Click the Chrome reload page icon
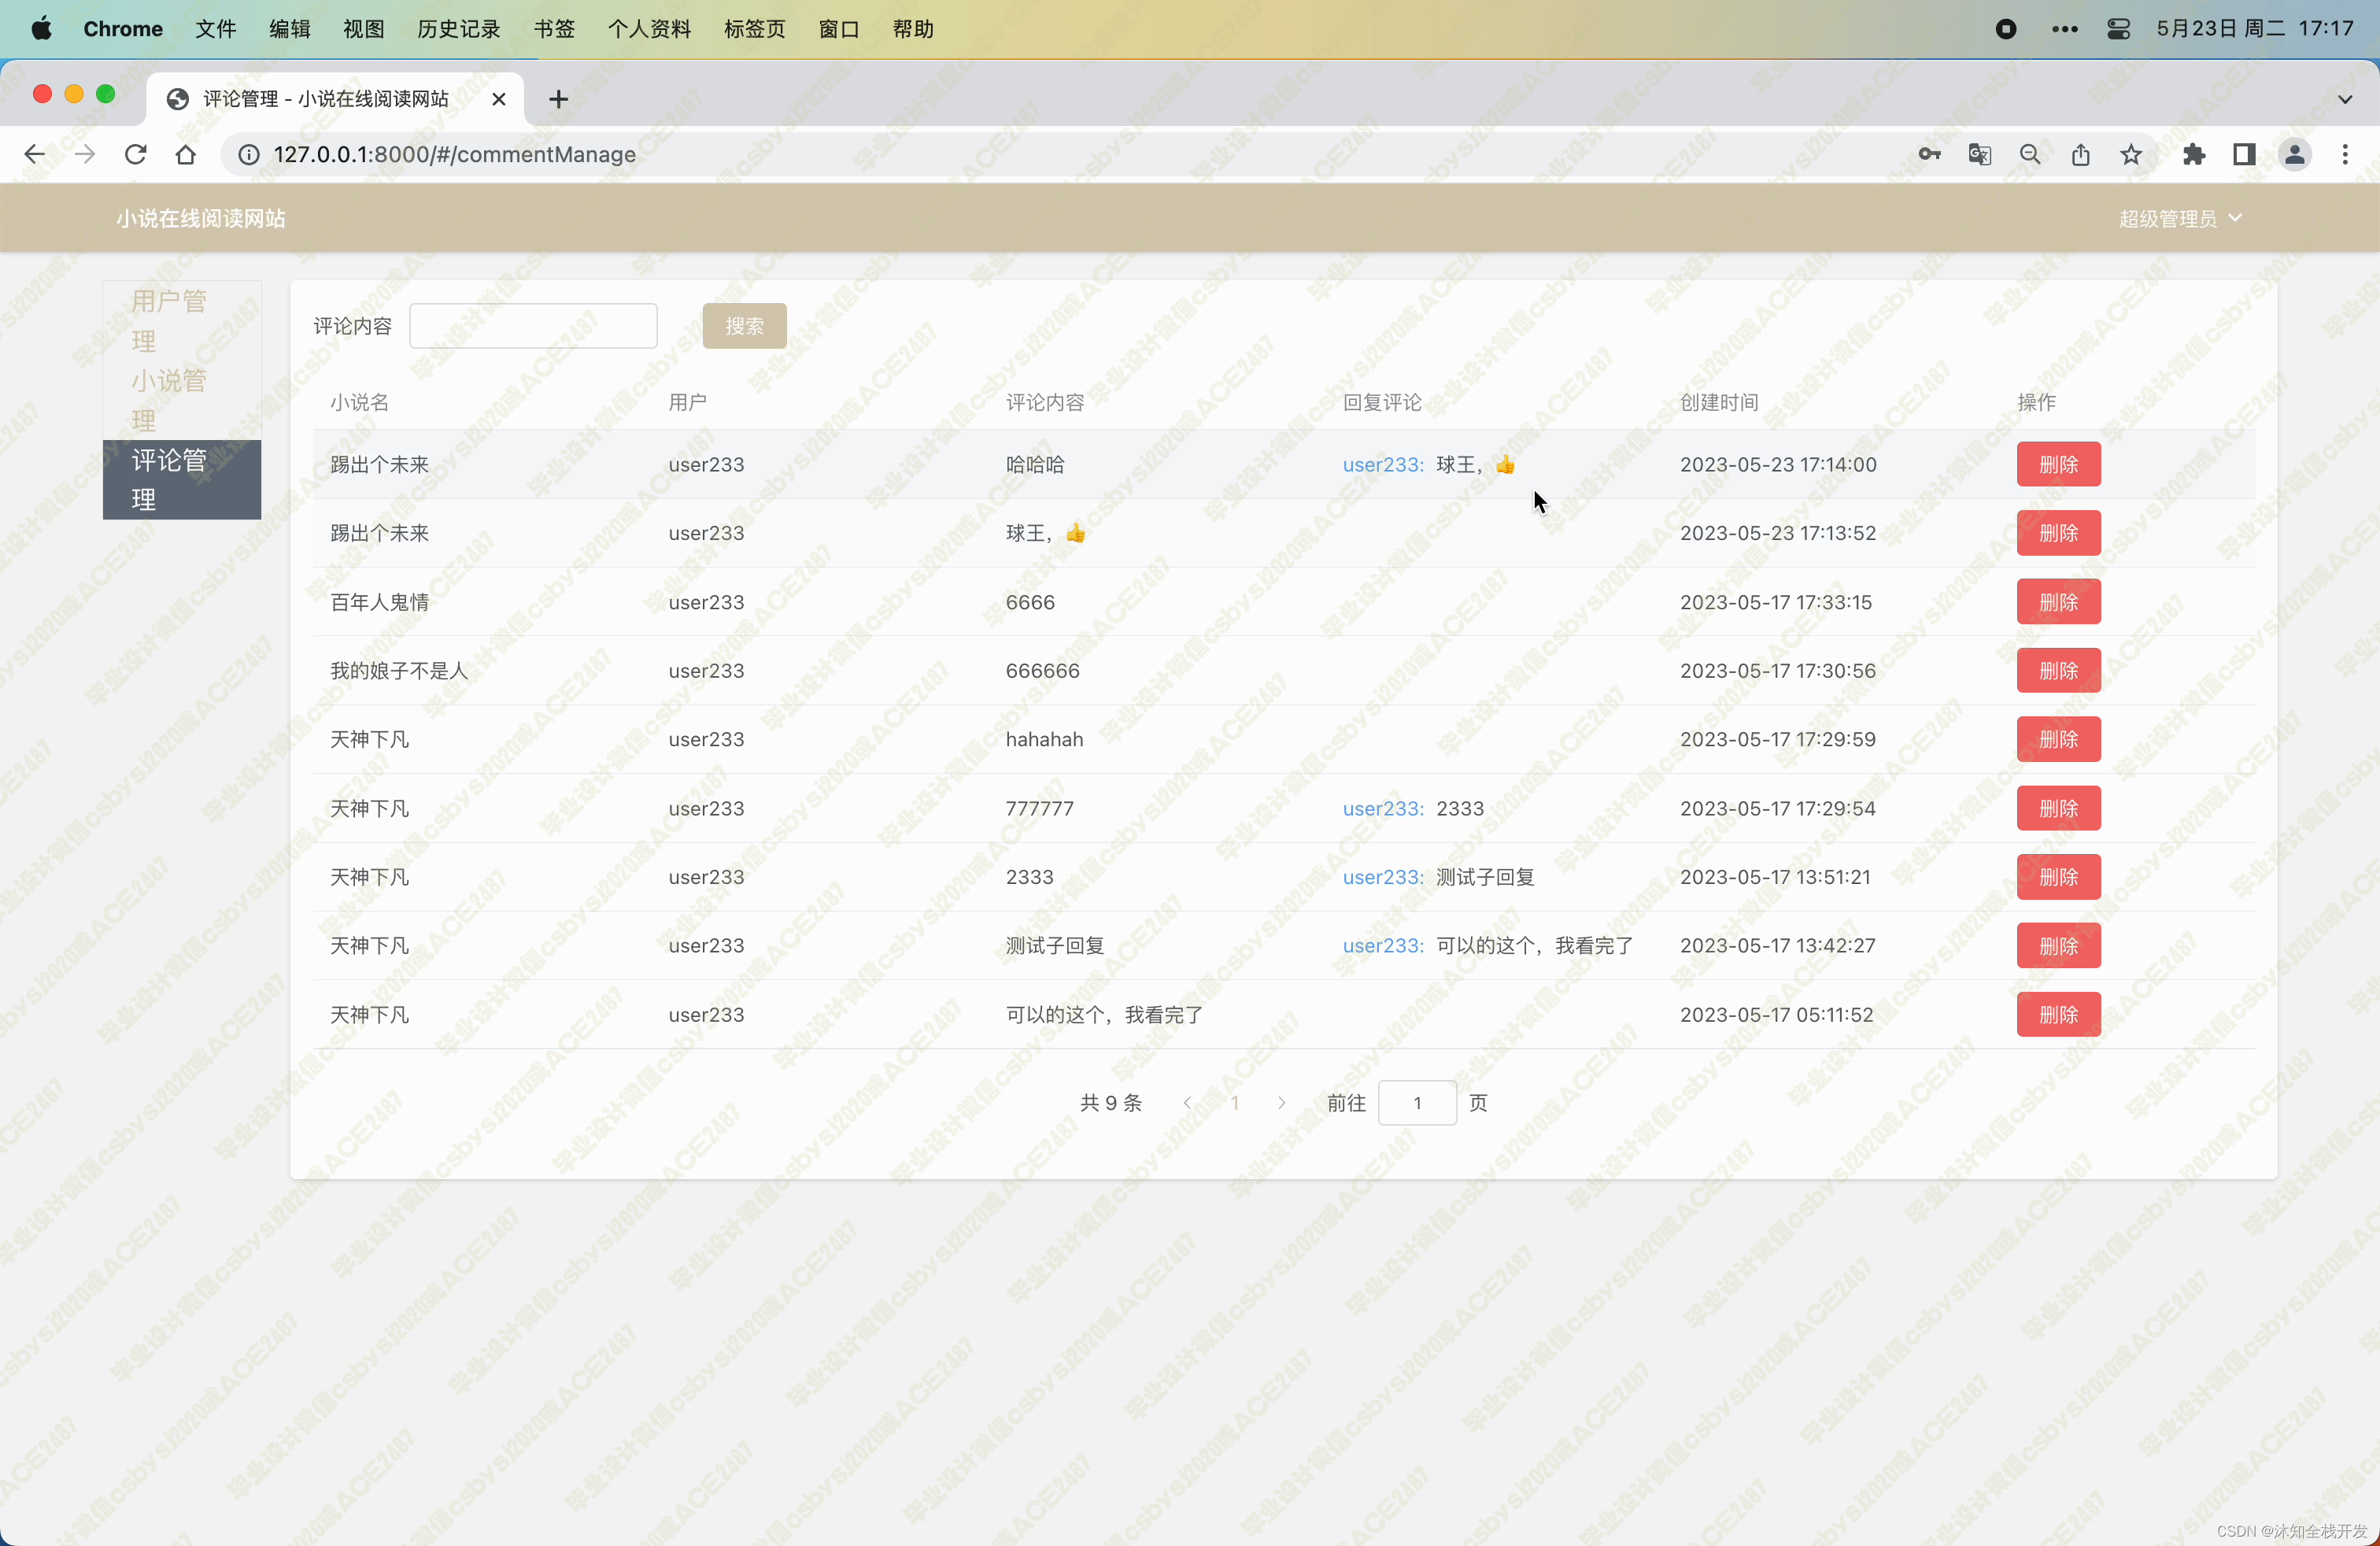The height and width of the screenshot is (1546, 2380). pos(135,154)
